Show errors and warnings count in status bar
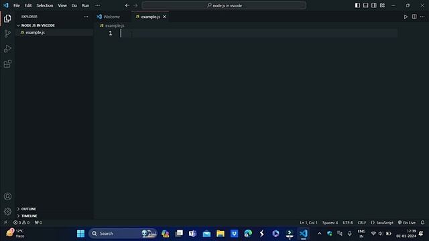The image size is (429, 241). point(21,222)
